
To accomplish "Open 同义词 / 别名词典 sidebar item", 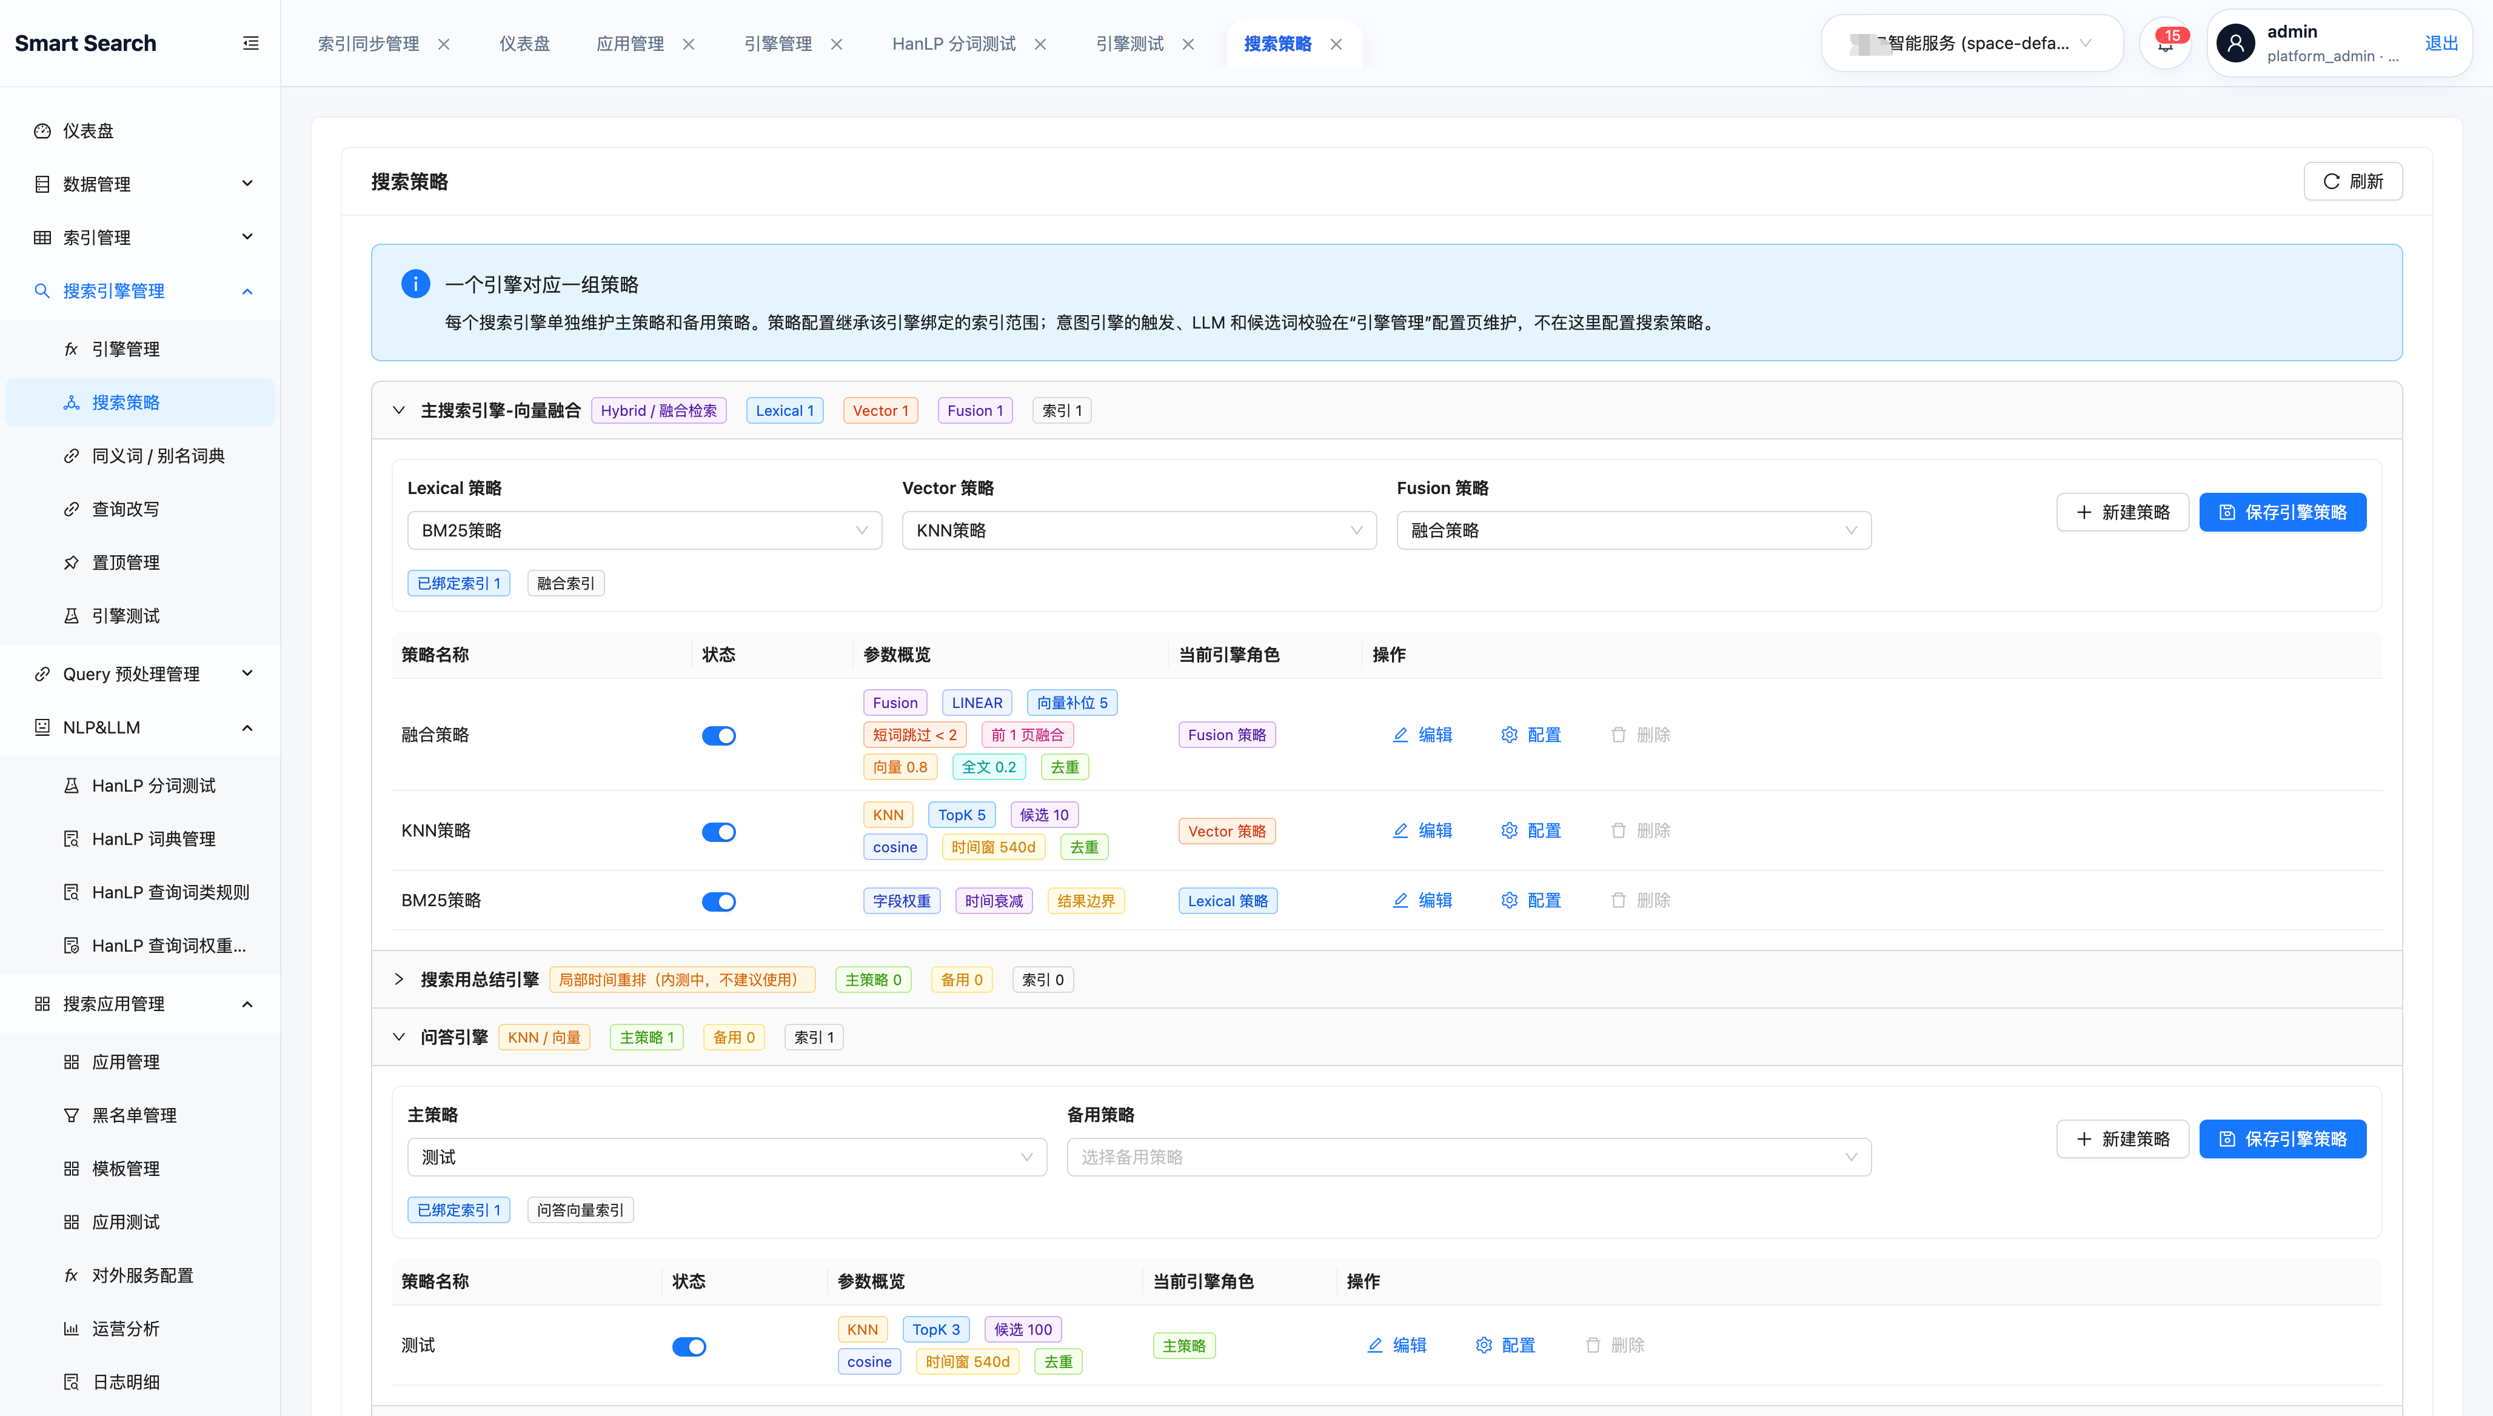I will (140, 456).
